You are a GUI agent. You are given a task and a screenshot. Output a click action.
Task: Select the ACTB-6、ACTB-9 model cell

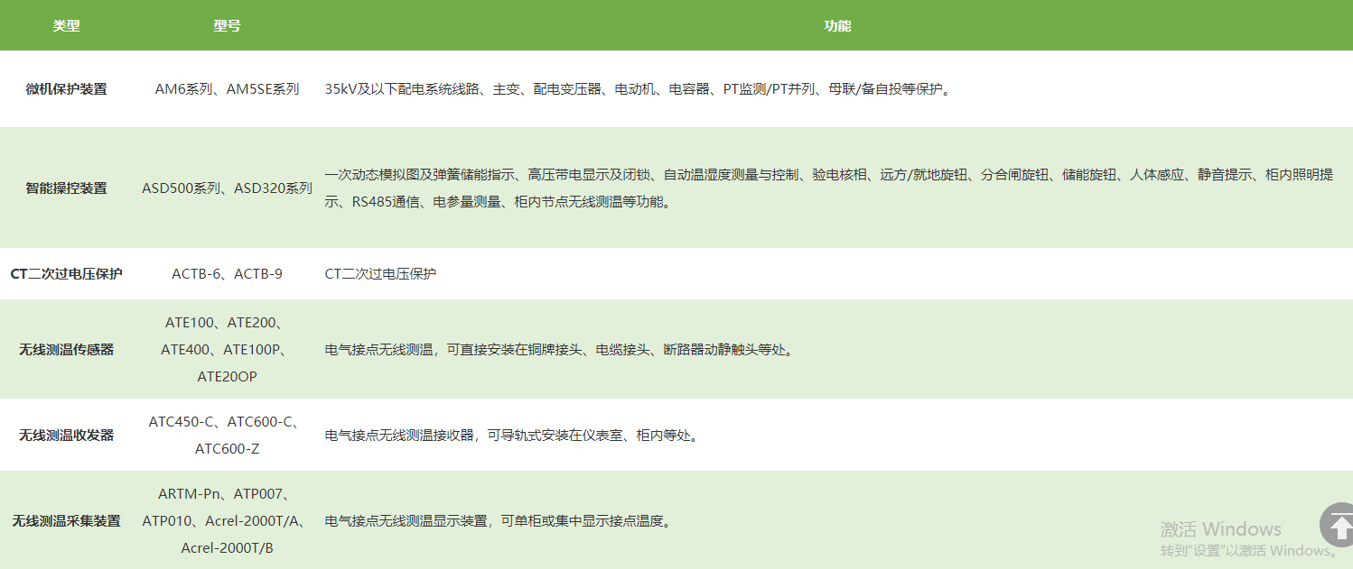pyautogui.click(x=227, y=273)
